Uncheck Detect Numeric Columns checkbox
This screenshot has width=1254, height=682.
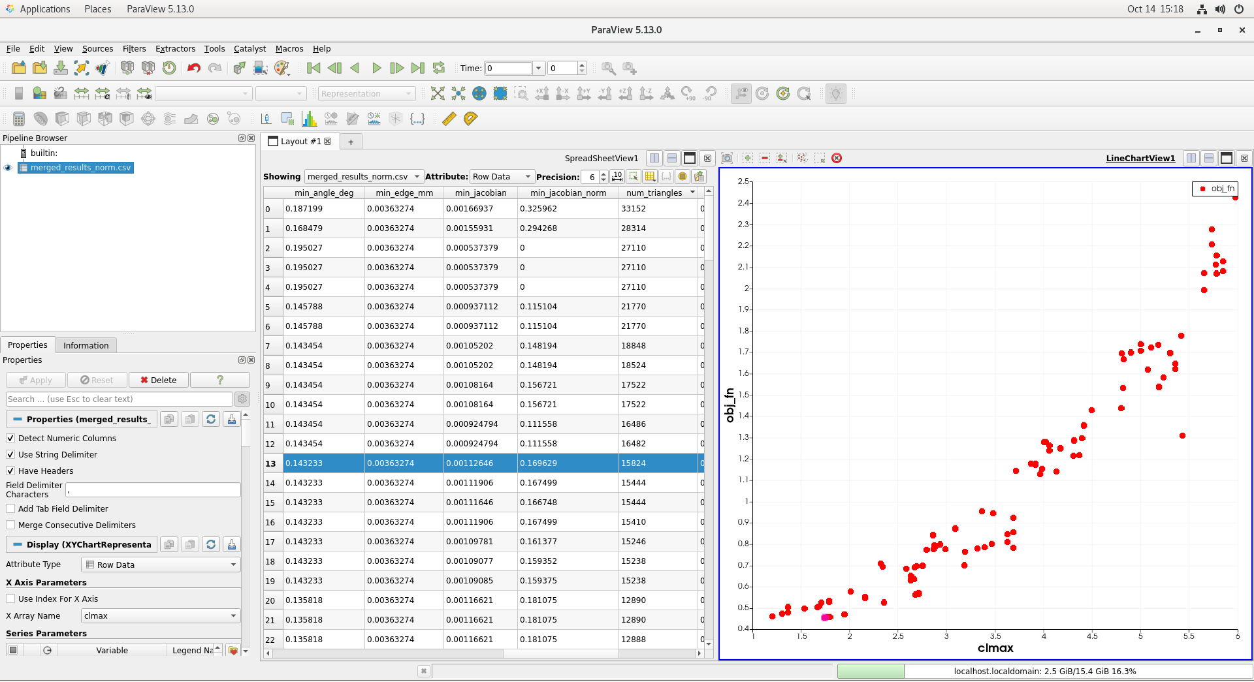pyautogui.click(x=10, y=439)
